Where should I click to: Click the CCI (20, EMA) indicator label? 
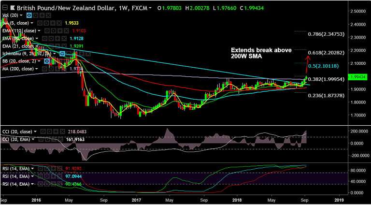coord(16,139)
